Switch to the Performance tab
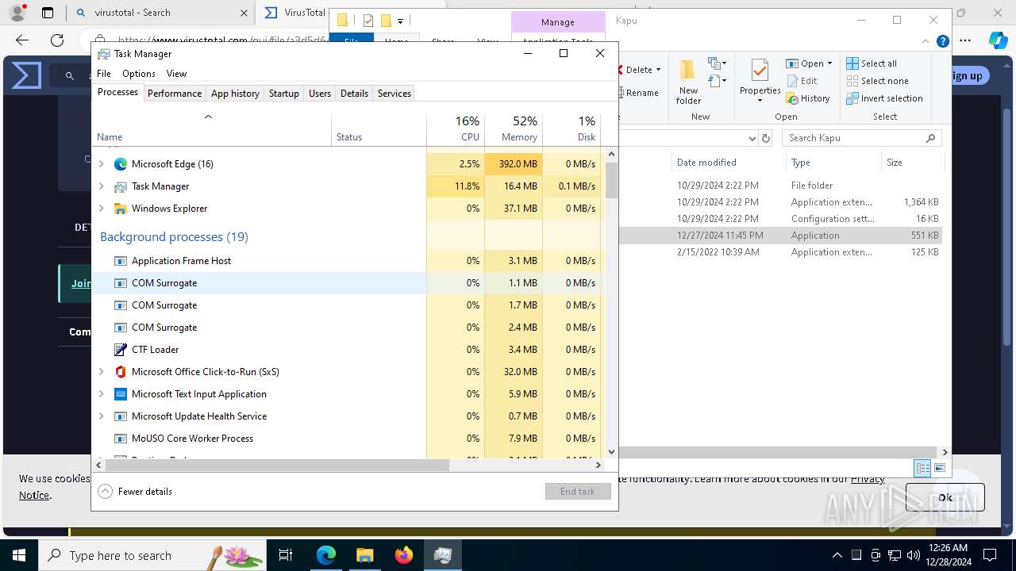The width and height of the screenshot is (1016, 571). click(x=175, y=94)
